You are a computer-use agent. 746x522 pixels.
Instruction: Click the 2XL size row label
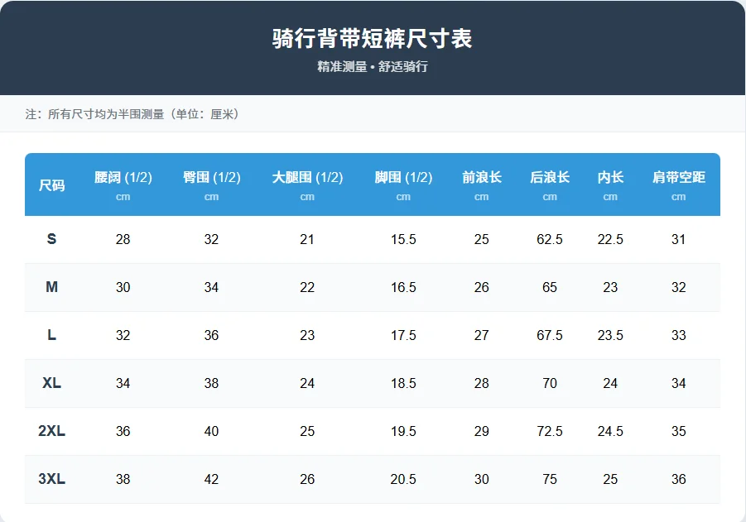tap(51, 431)
